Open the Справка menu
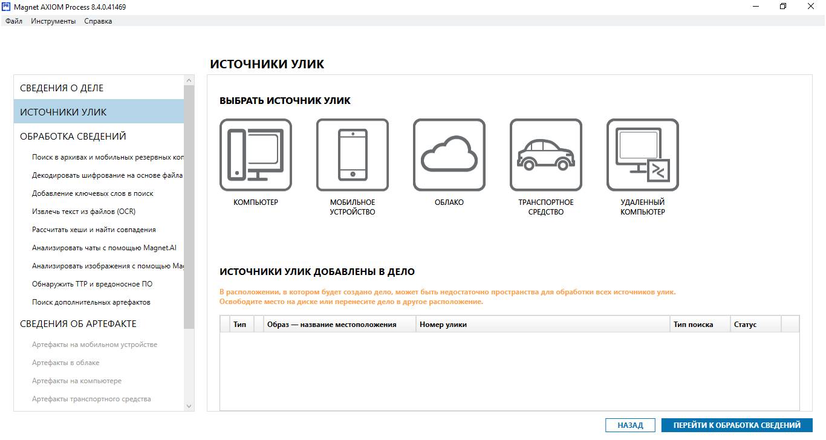The width and height of the screenshot is (826, 440). click(98, 21)
